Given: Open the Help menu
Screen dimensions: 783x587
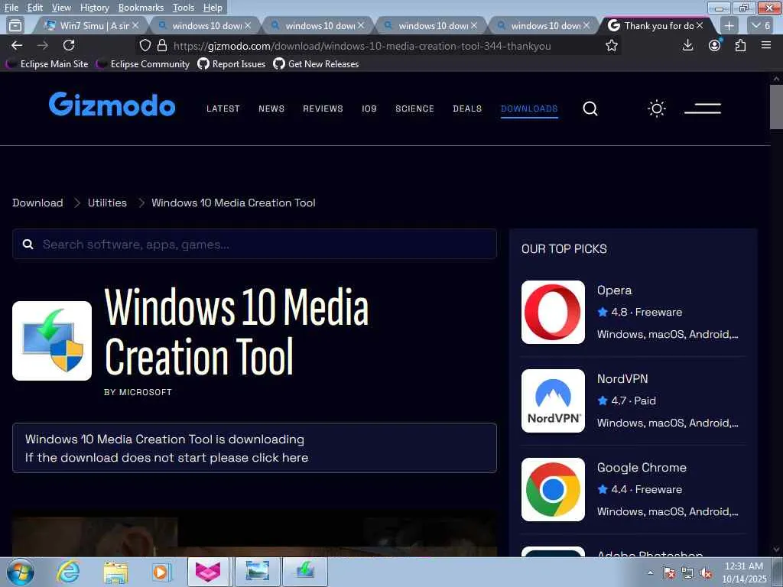Looking at the screenshot, I should (x=213, y=8).
